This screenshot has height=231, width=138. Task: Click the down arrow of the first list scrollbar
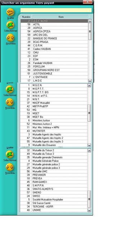point(90,81)
